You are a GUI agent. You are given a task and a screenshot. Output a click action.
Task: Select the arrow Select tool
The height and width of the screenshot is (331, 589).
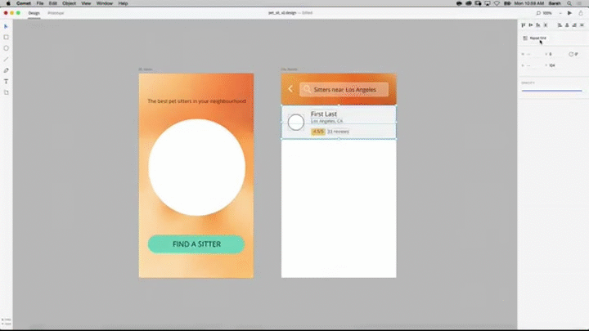coord(7,26)
